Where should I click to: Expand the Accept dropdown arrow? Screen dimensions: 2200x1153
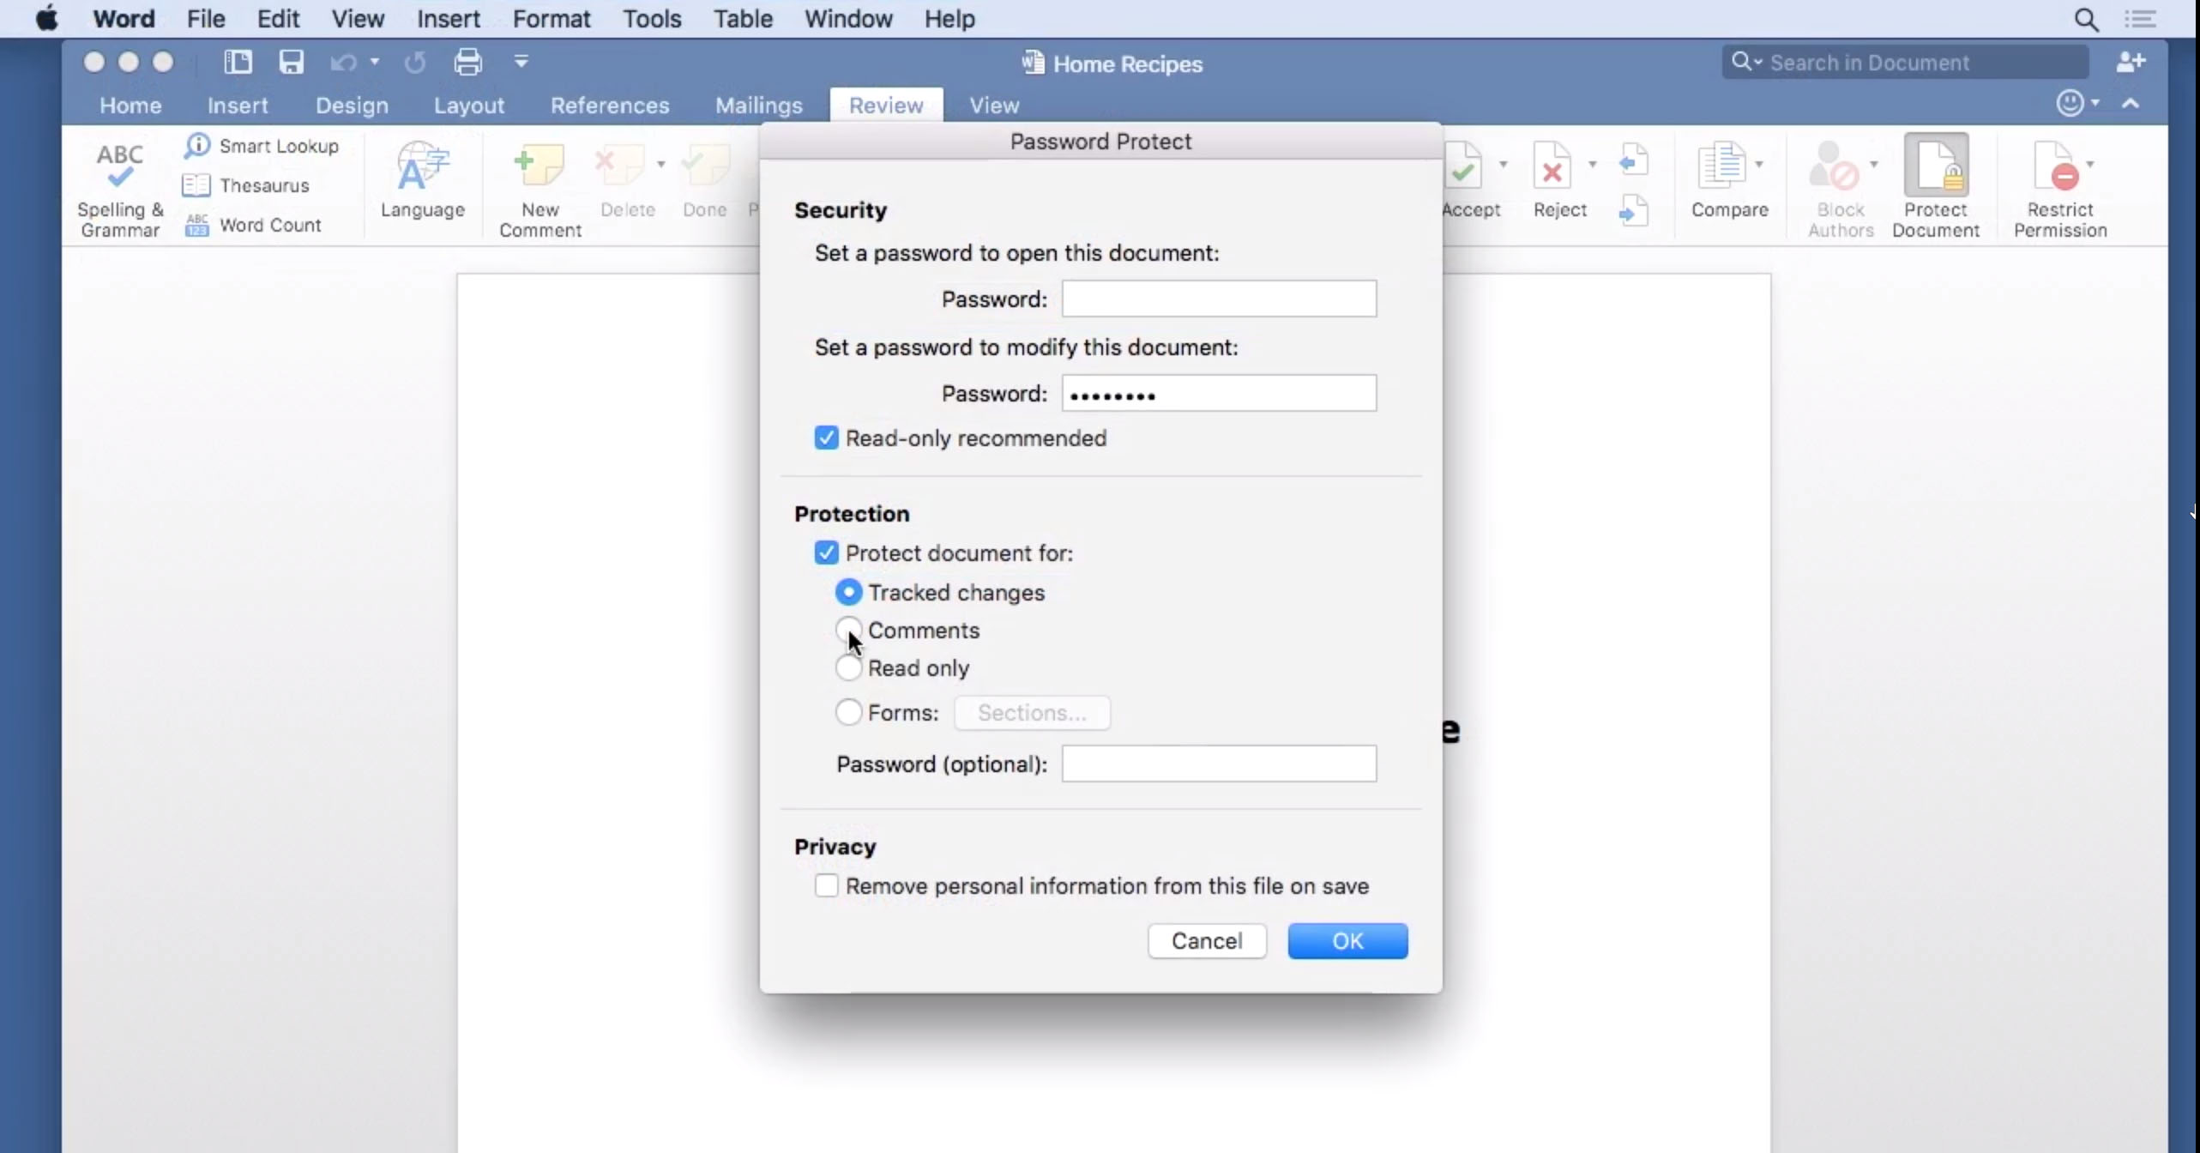pos(1503,163)
